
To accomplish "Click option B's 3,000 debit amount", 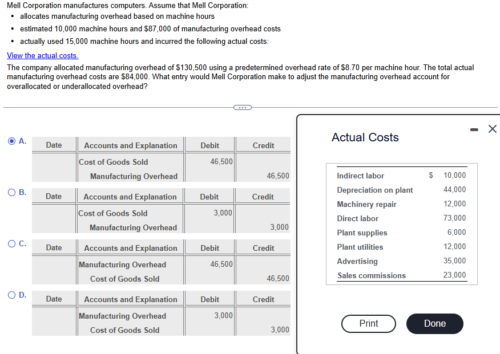I will (223, 213).
